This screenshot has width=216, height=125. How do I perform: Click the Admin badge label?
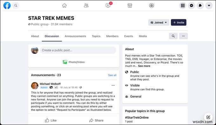point(44,87)
